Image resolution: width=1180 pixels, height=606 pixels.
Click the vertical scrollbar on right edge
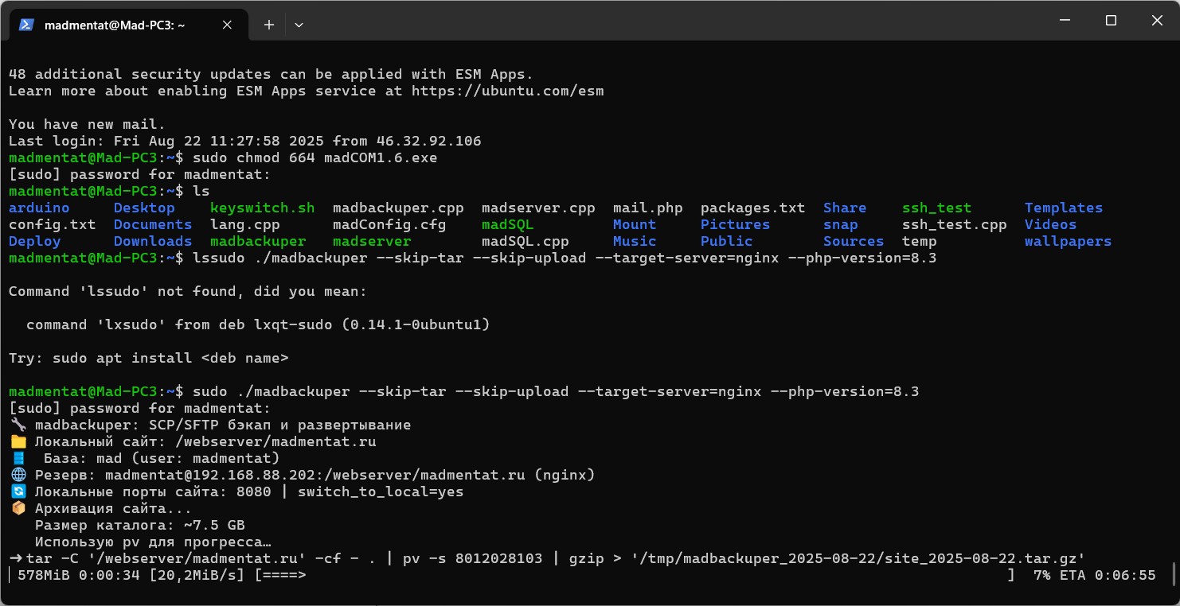1174,574
